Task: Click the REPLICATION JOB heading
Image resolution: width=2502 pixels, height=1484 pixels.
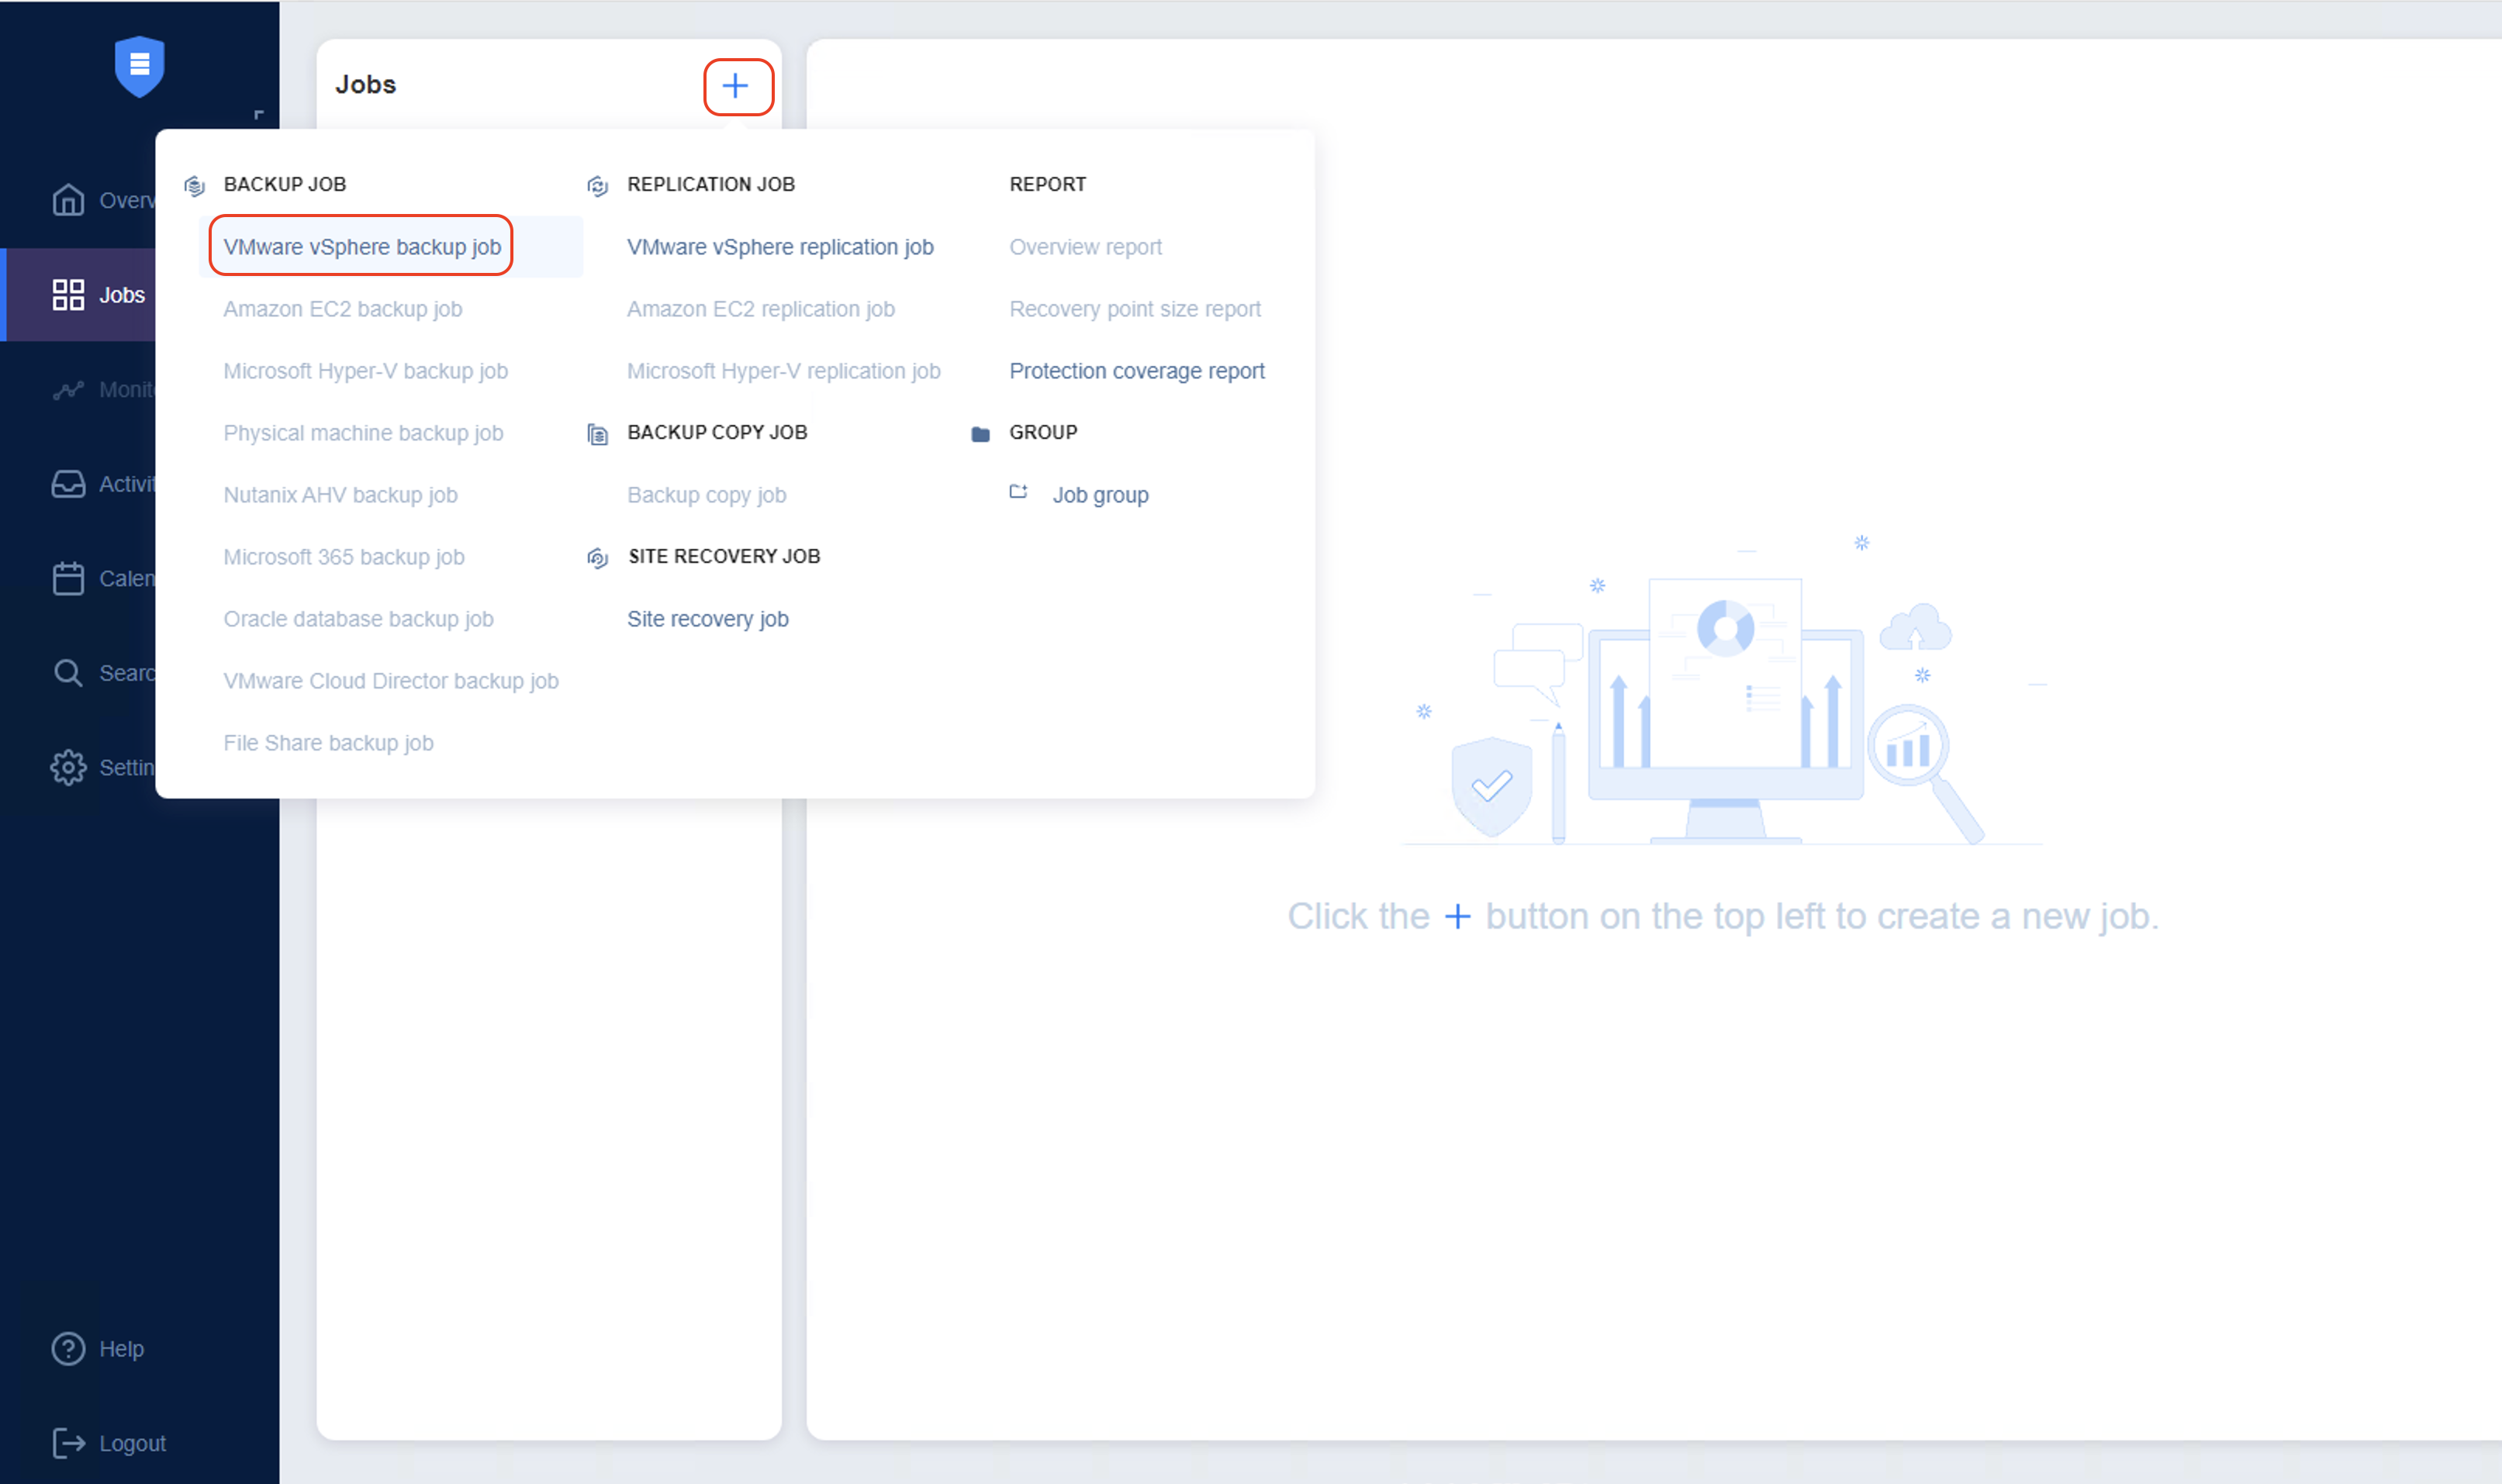Action: tap(711, 184)
